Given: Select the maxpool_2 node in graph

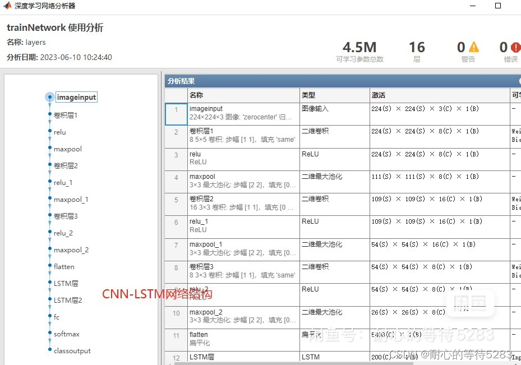Looking at the screenshot, I should click(x=71, y=250).
